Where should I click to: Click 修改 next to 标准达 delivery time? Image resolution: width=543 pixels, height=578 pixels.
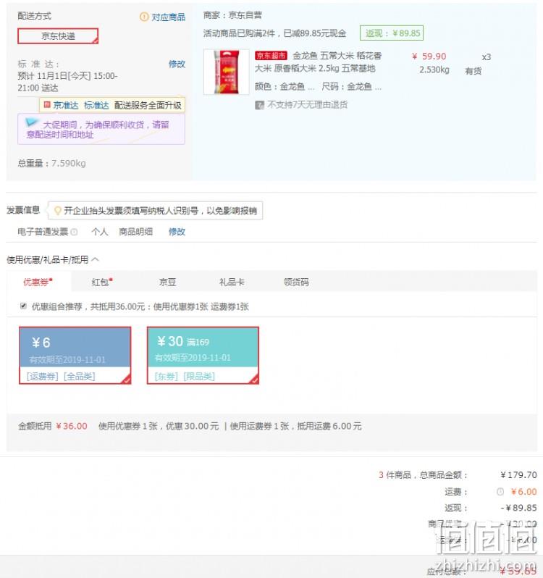pyautogui.click(x=177, y=64)
